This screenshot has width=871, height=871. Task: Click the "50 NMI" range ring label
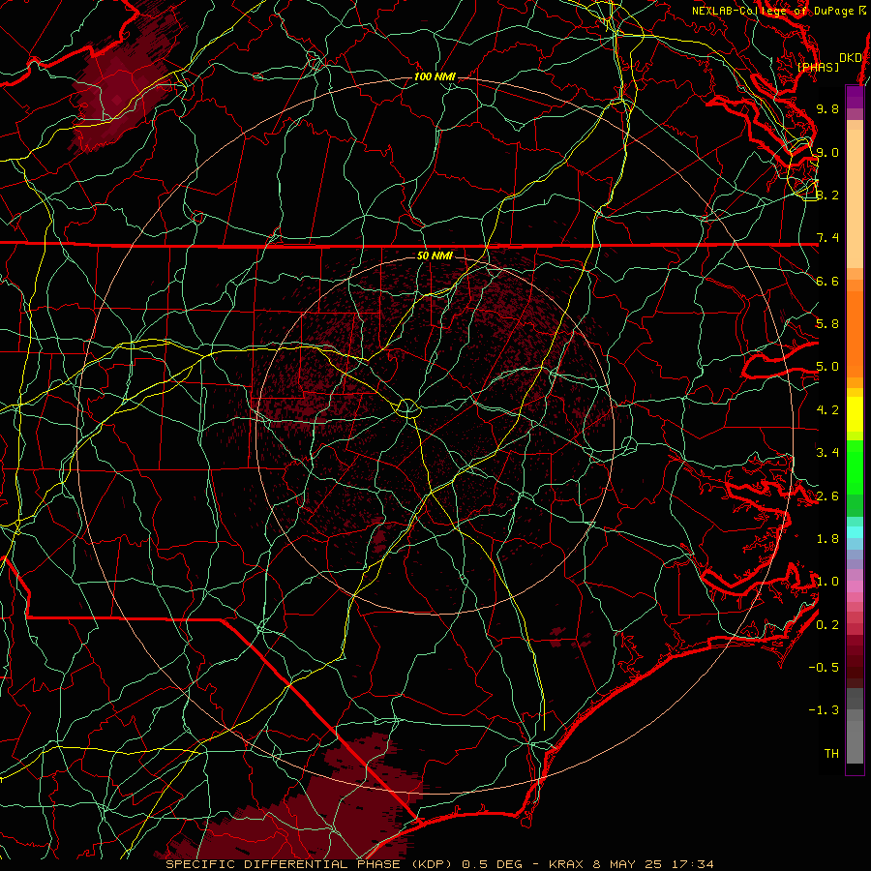tap(435, 255)
